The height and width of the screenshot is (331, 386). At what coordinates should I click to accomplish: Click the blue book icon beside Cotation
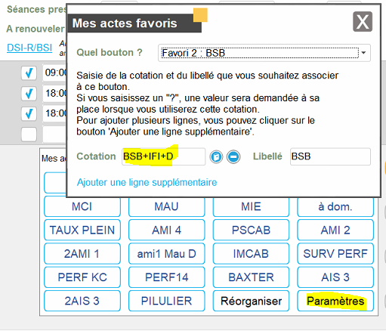click(x=216, y=157)
